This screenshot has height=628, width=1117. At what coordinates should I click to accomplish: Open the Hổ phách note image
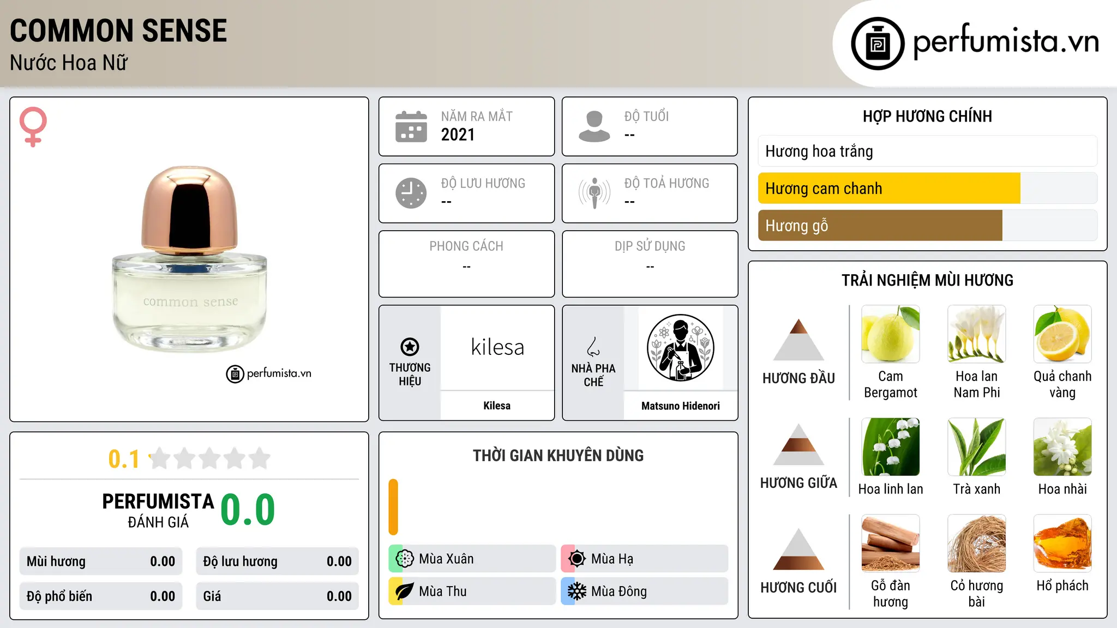pyautogui.click(x=1062, y=544)
